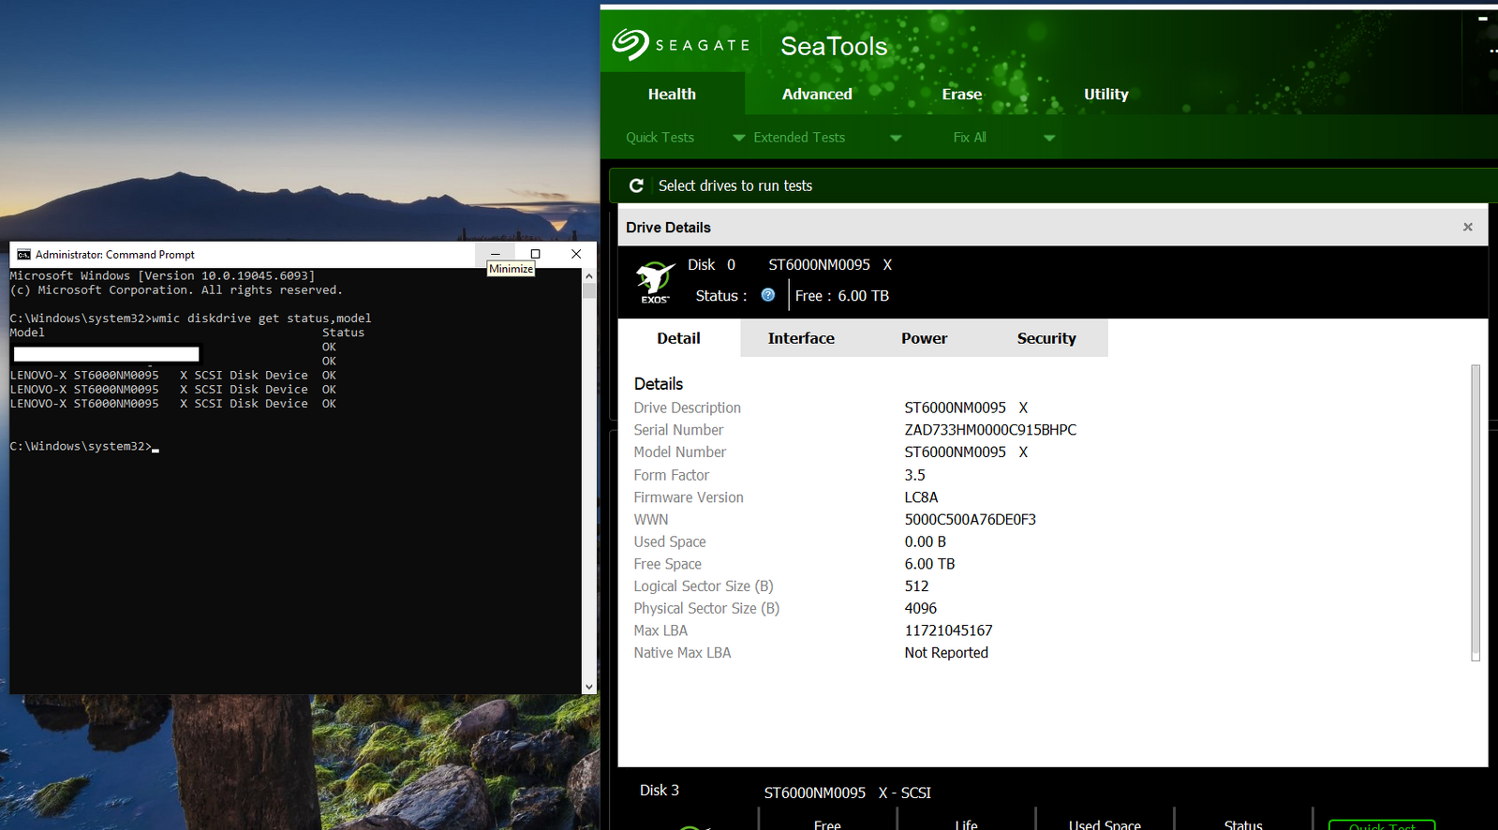The image size is (1498, 830).
Task: Click the Select drives to run tests text
Action: [735, 185]
